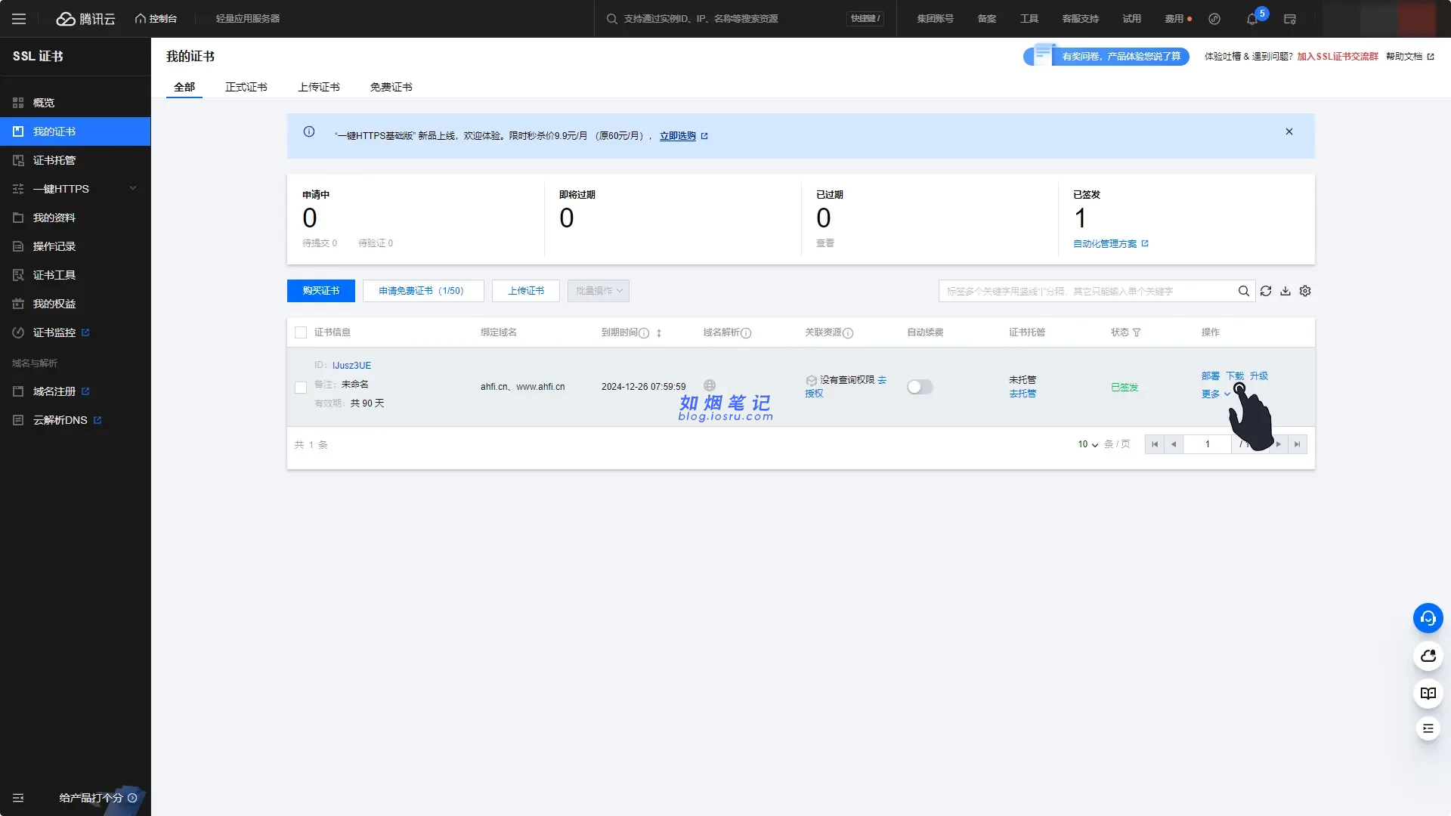Focus the certificate keyword search field

coord(1087,291)
